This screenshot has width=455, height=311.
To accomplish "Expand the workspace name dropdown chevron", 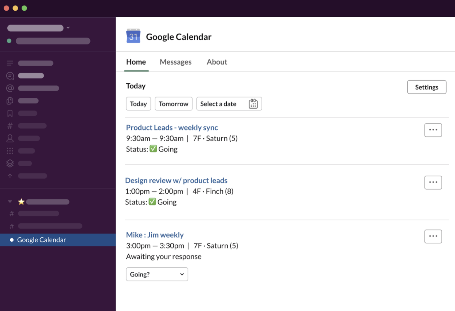I will (68, 28).
